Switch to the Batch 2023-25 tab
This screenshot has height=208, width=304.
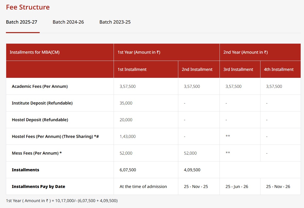pyautogui.click(x=115, y=22)
